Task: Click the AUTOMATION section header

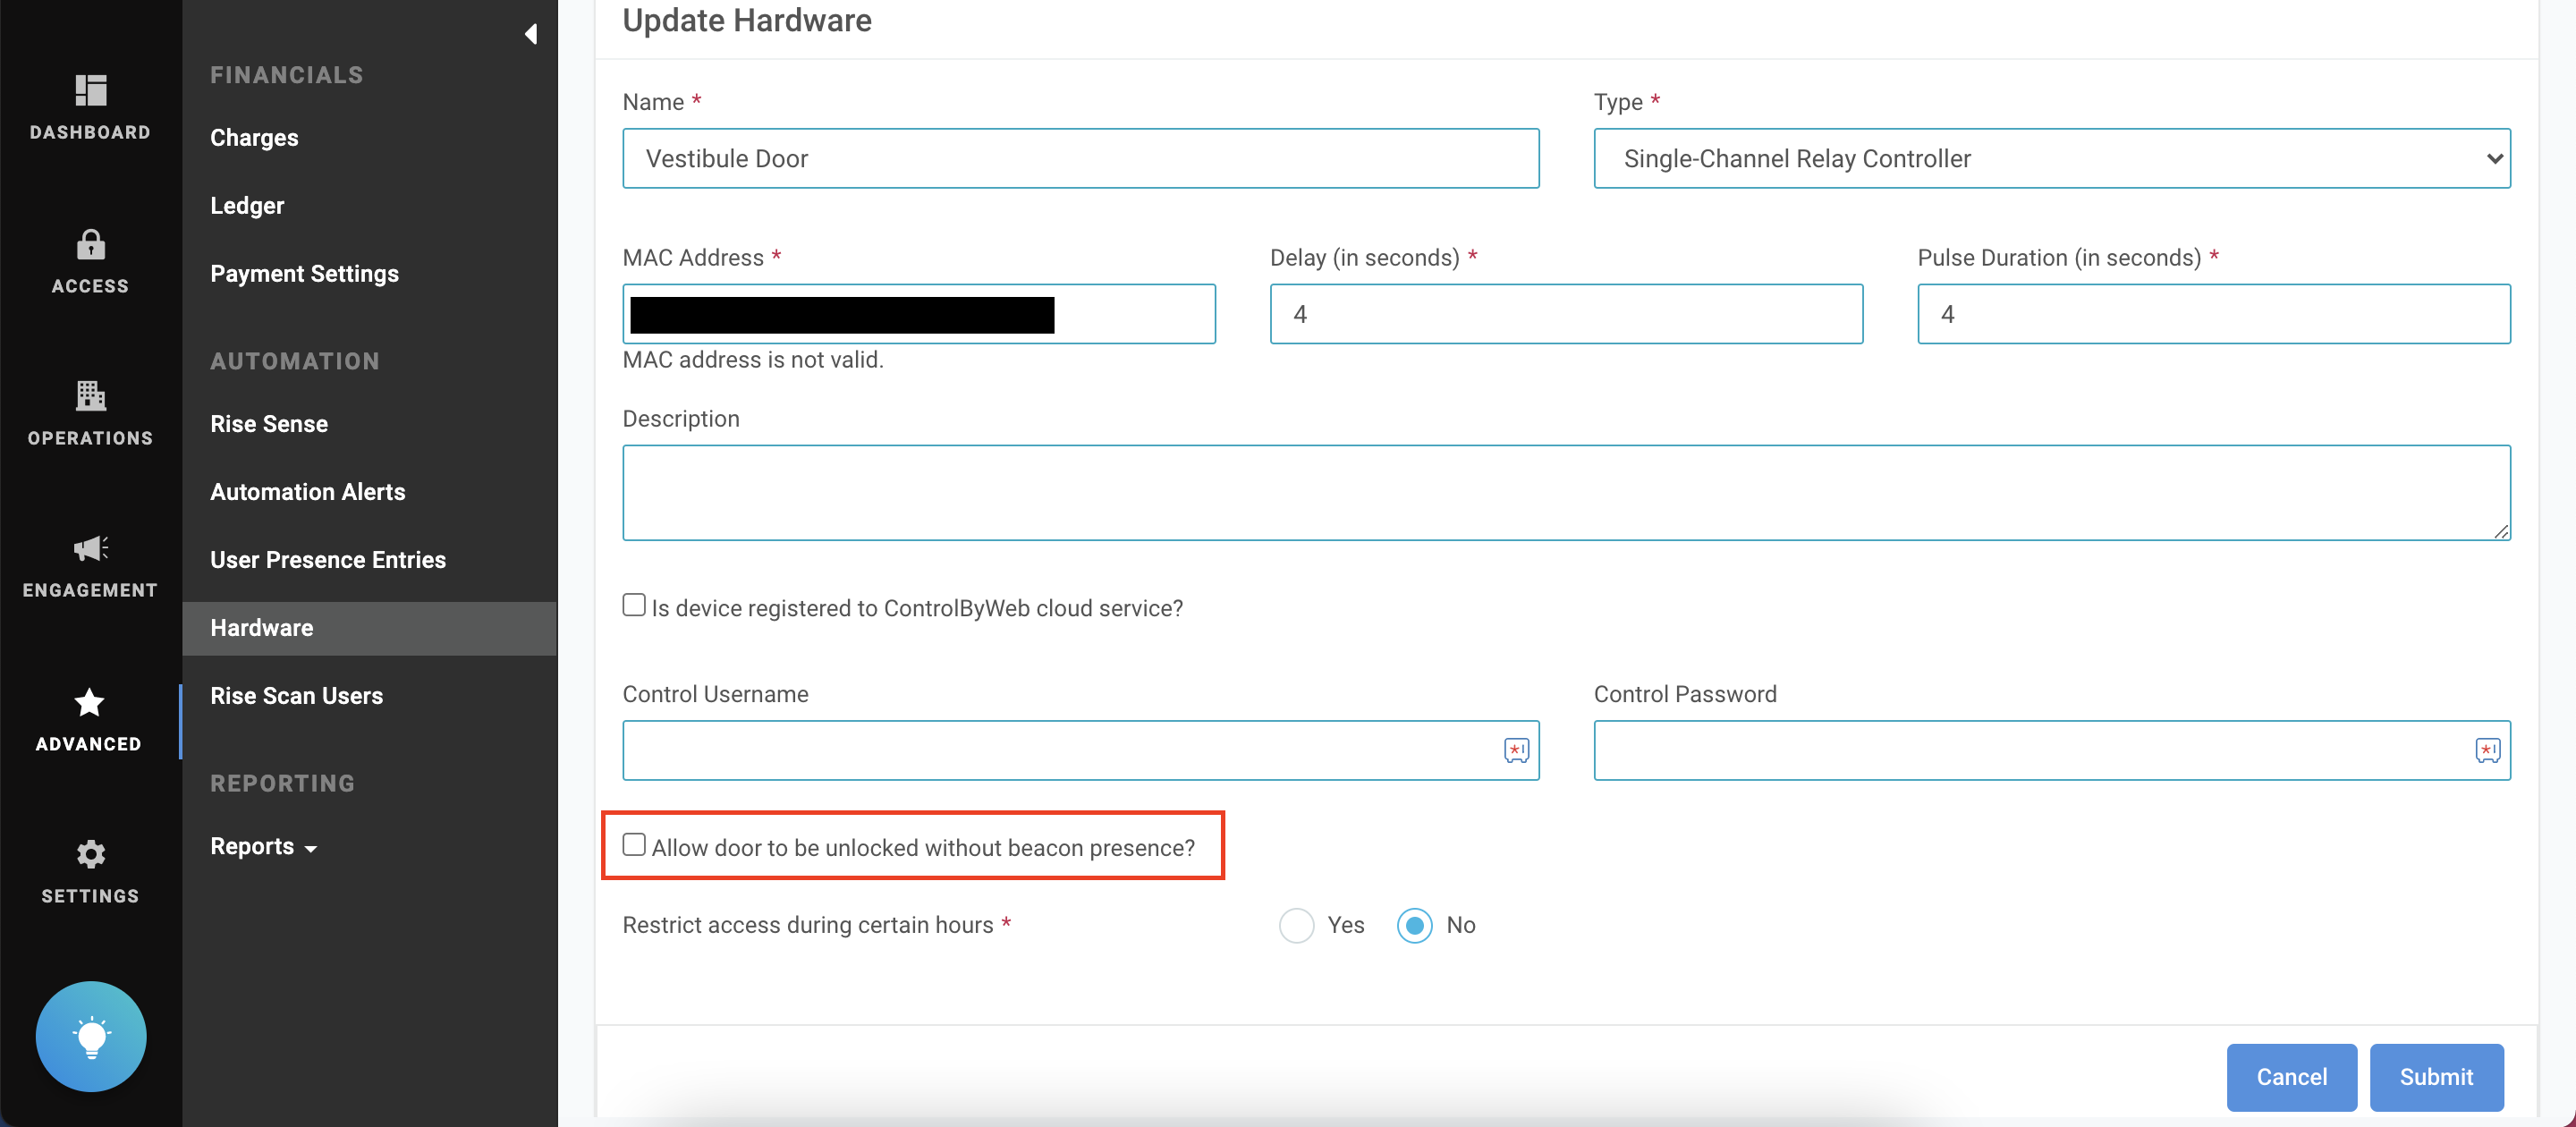Action: pos(295,361)
